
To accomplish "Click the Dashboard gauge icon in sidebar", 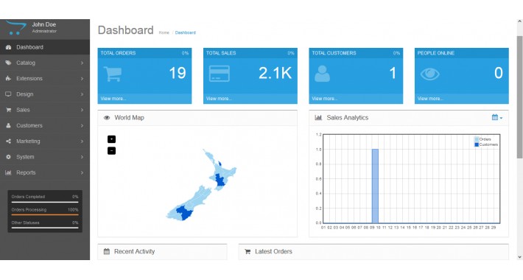I will coord(8,47).
